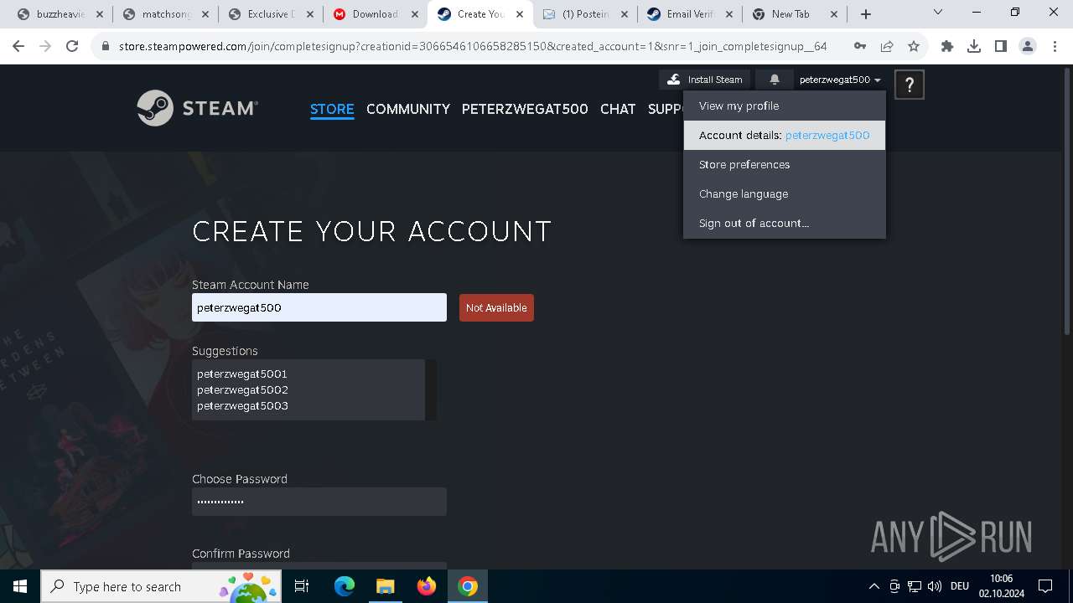Launch Microsoft Edge from taskbar

(x=345, y=586)
